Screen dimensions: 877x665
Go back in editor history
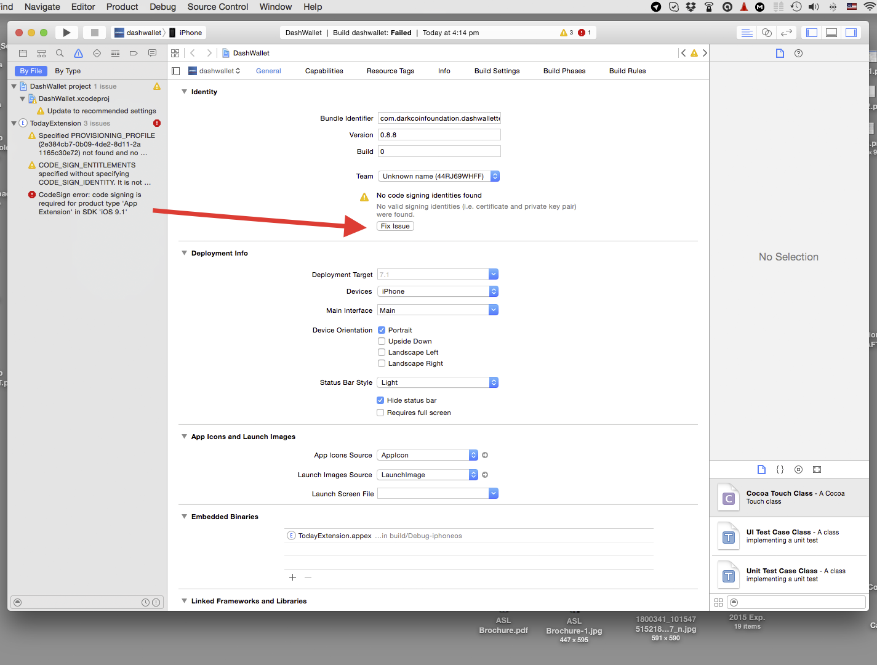coord(193,54)
